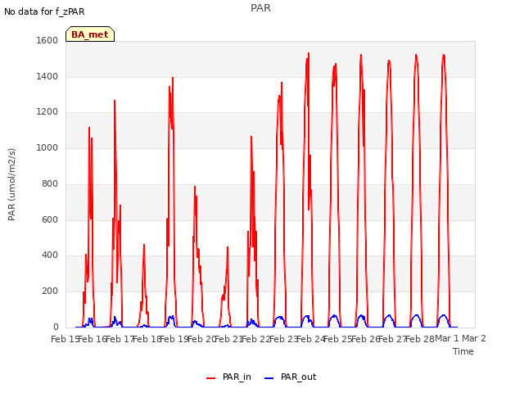Click the Feb 21 PAR_in peak near 450
Screen dimensions: 524x393
(x=228, y=247)
